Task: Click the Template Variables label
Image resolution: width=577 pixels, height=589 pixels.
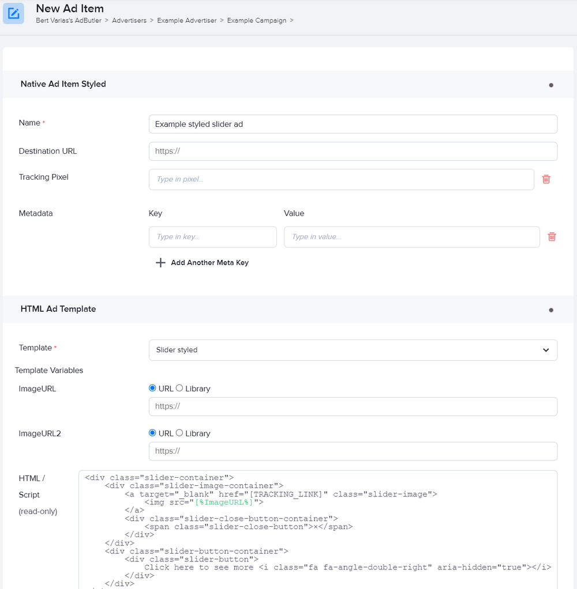Action: pyautogui.click(x=49, y=371)
